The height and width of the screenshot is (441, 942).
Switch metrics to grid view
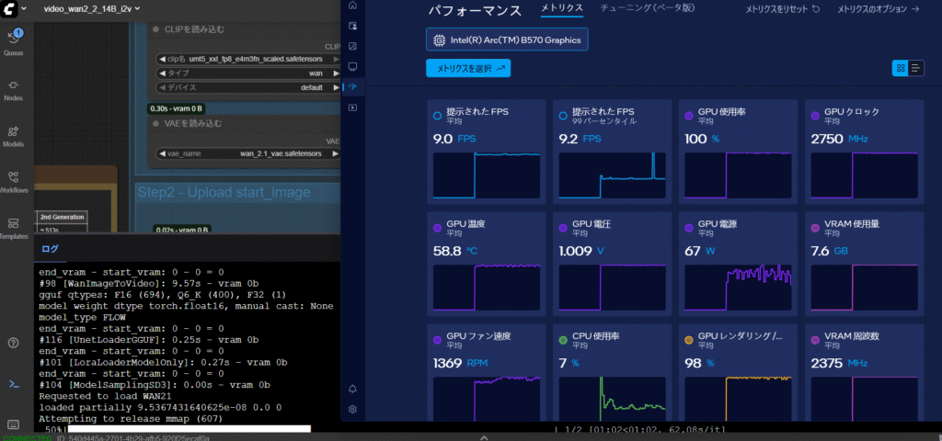pos(900,68)
